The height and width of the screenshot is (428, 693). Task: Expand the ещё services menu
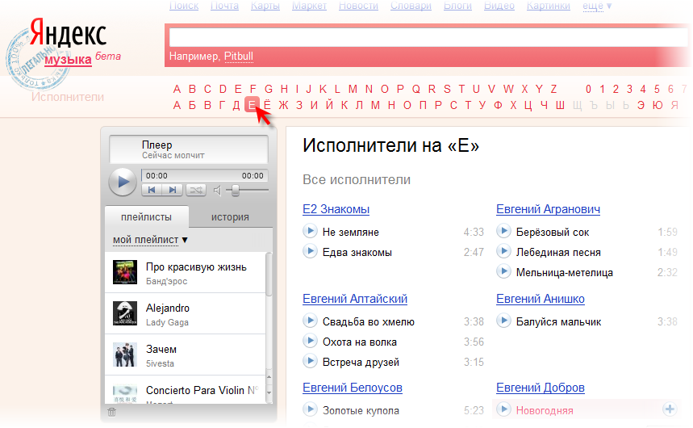(597, 6)
